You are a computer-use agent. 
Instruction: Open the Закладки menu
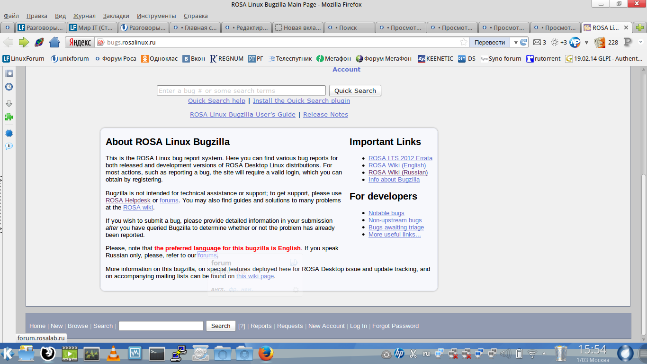(x=116, y=16)
